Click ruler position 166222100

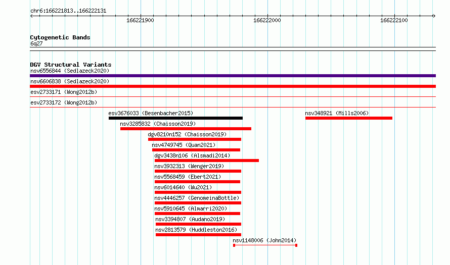tap(394, 20)
